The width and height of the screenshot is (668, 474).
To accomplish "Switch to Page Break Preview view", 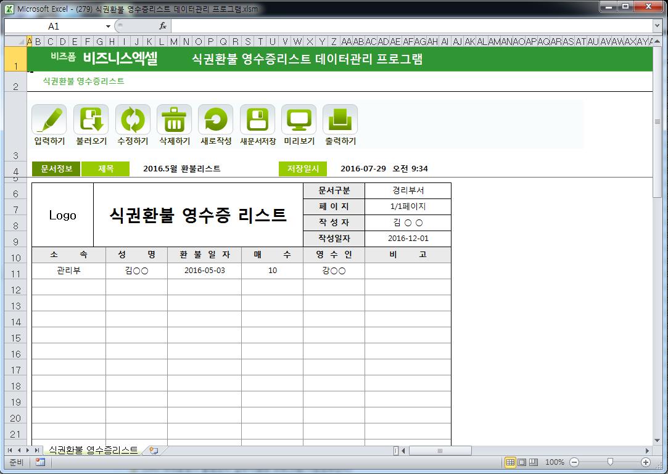I will (534, 462).
